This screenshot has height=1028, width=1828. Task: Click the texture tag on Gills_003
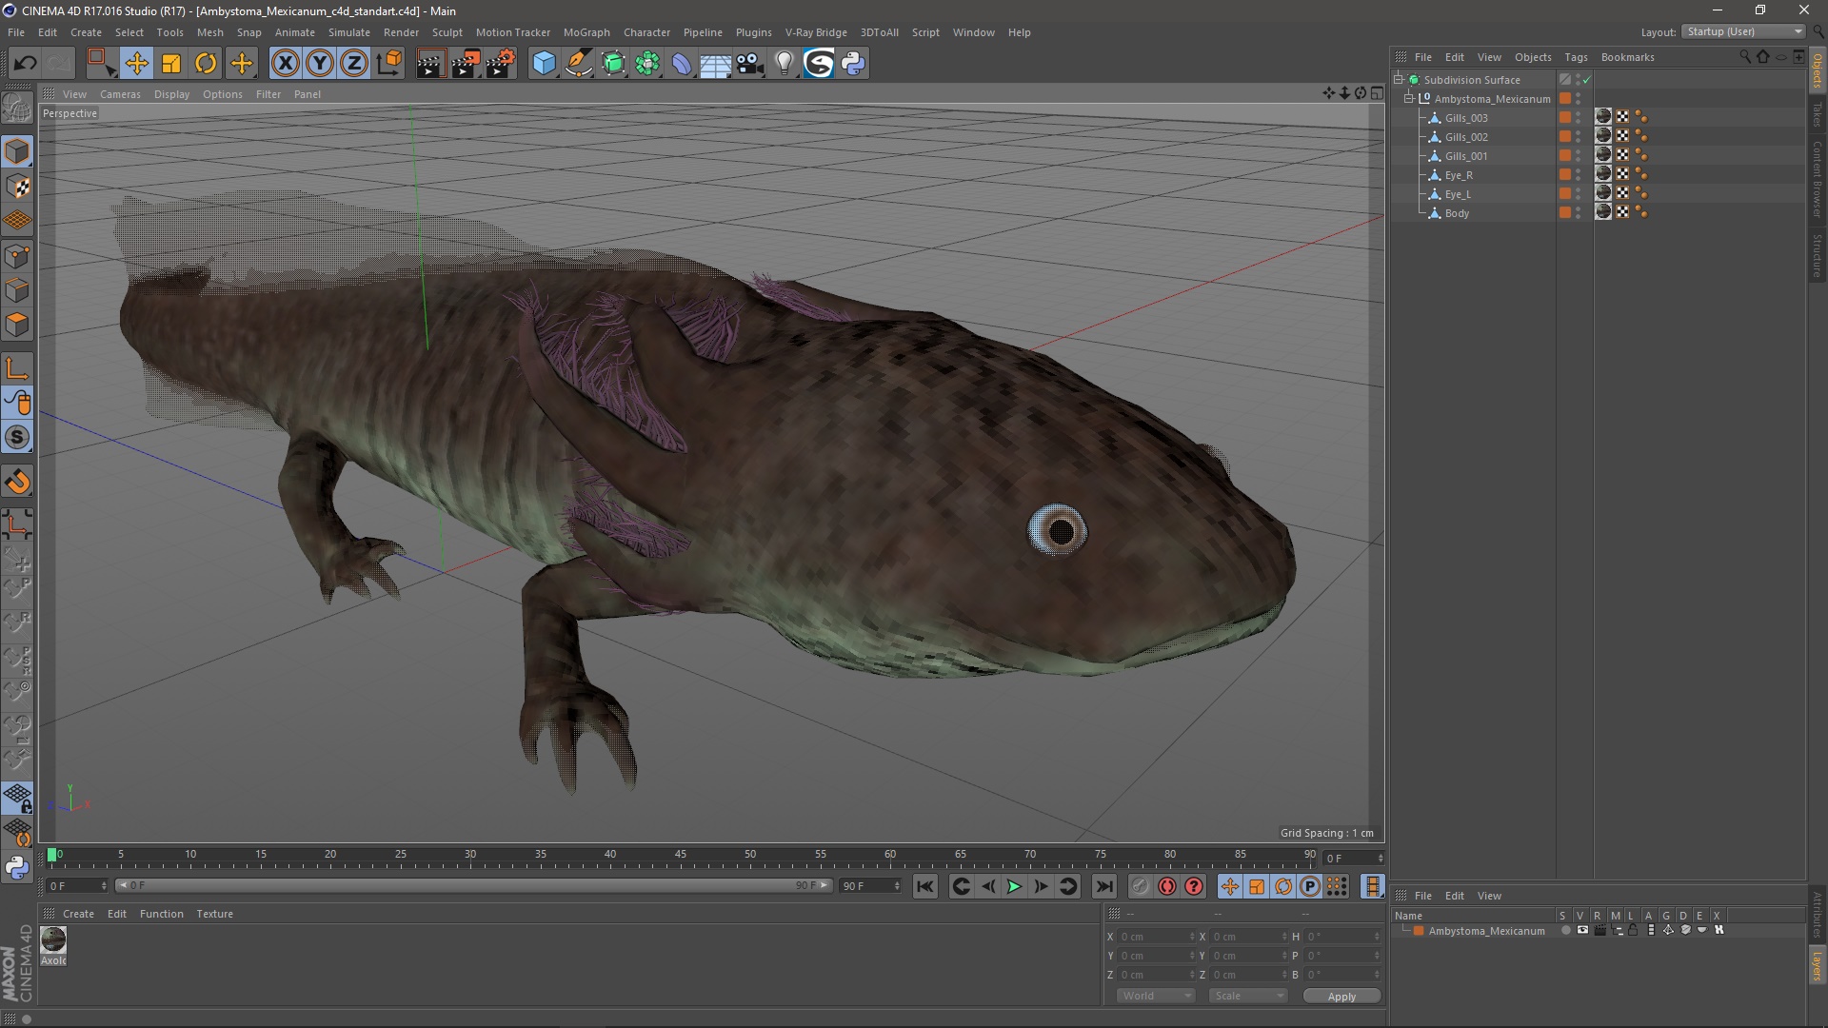point(1603,117)
